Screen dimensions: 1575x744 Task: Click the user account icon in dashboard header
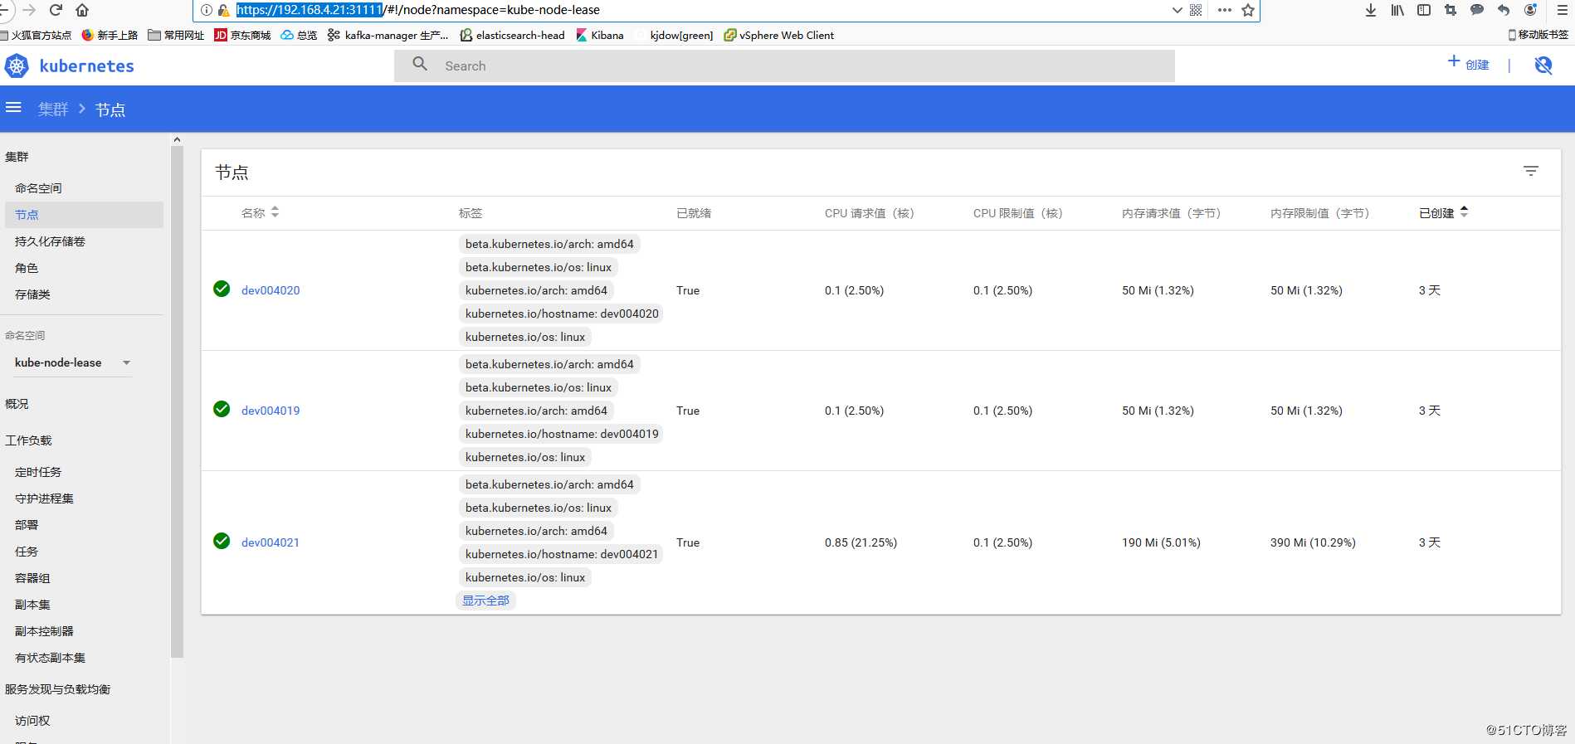click(x=1543, y=65)
